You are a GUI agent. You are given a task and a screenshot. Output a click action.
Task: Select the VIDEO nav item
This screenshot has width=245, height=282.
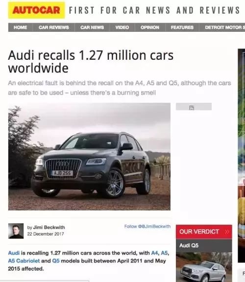[122, 27]
